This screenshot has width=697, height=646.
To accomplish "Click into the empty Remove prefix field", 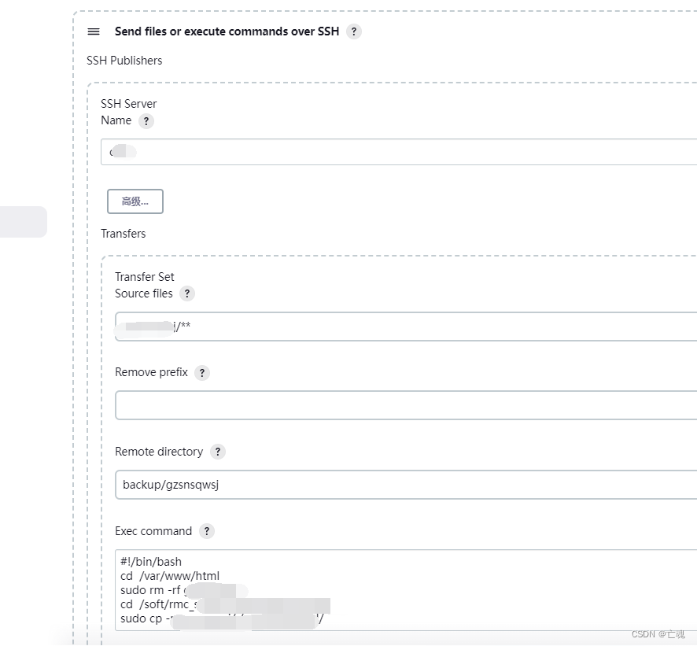I will (x=406, y=405).
